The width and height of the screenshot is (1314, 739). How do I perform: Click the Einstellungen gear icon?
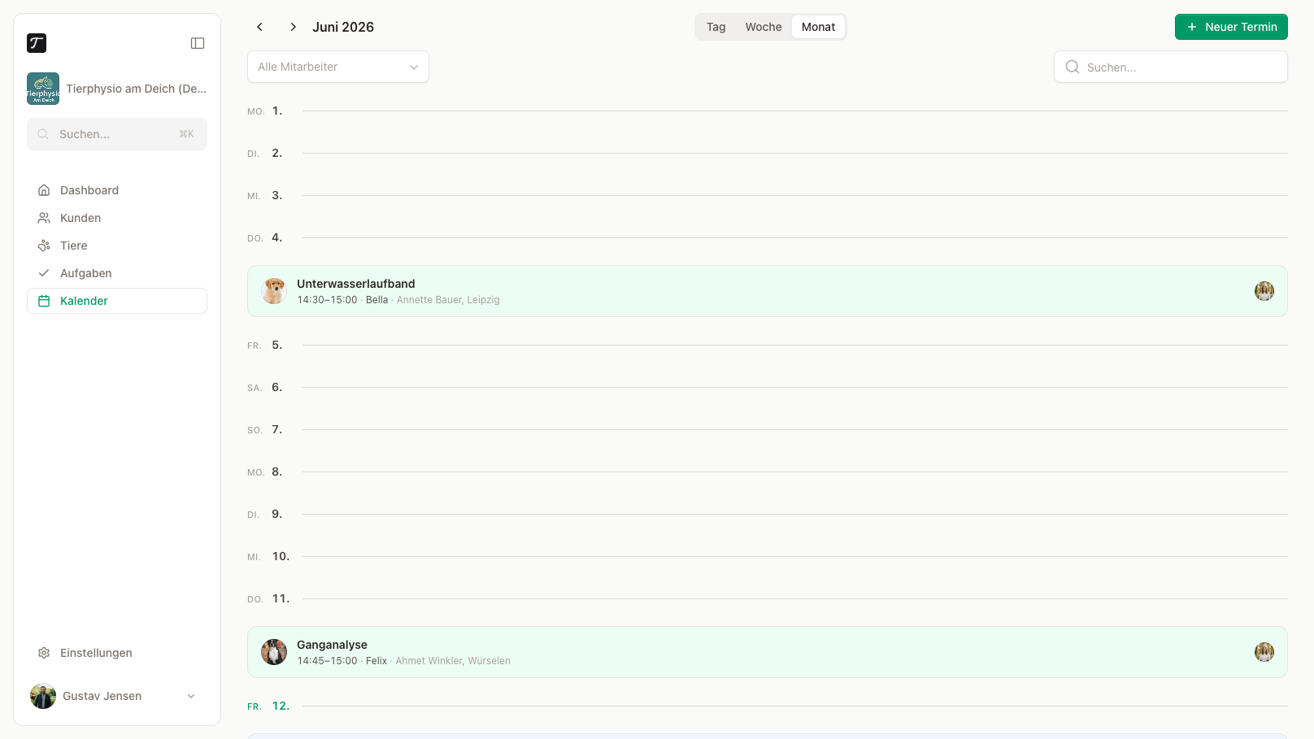point(44,653)
